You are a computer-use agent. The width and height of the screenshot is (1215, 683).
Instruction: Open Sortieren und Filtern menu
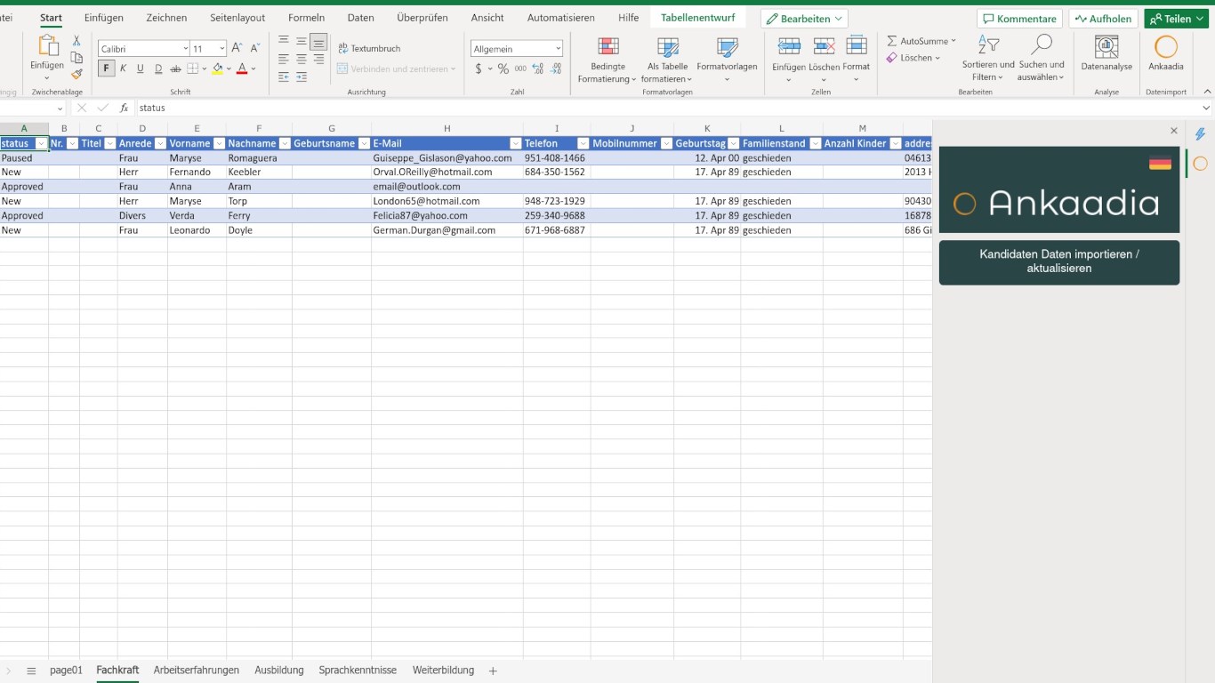pos(988,59)
